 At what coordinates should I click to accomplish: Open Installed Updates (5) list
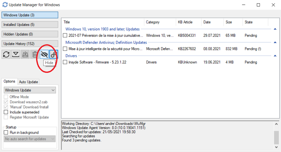pyautogui.click(x=30, y=24)
